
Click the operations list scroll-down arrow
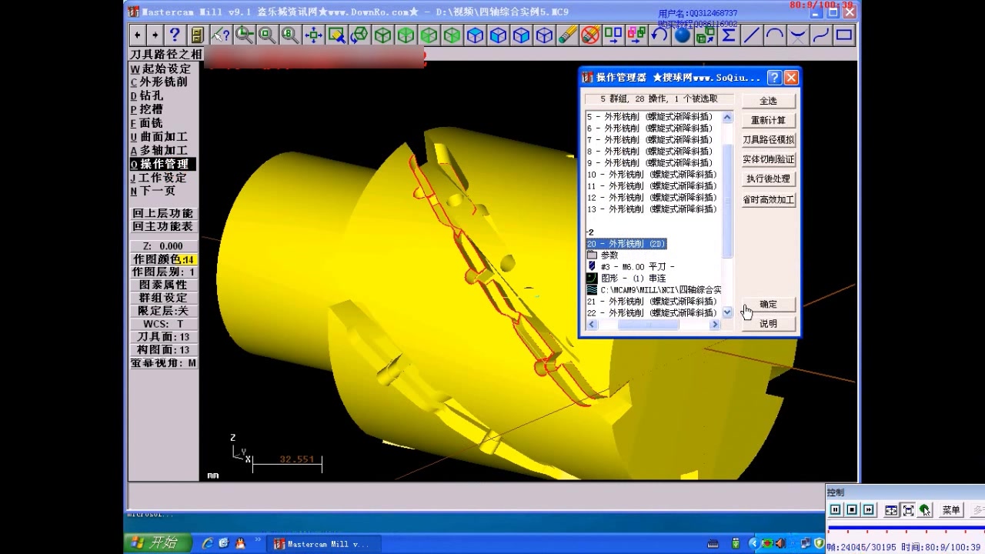(x=727, y=312)
